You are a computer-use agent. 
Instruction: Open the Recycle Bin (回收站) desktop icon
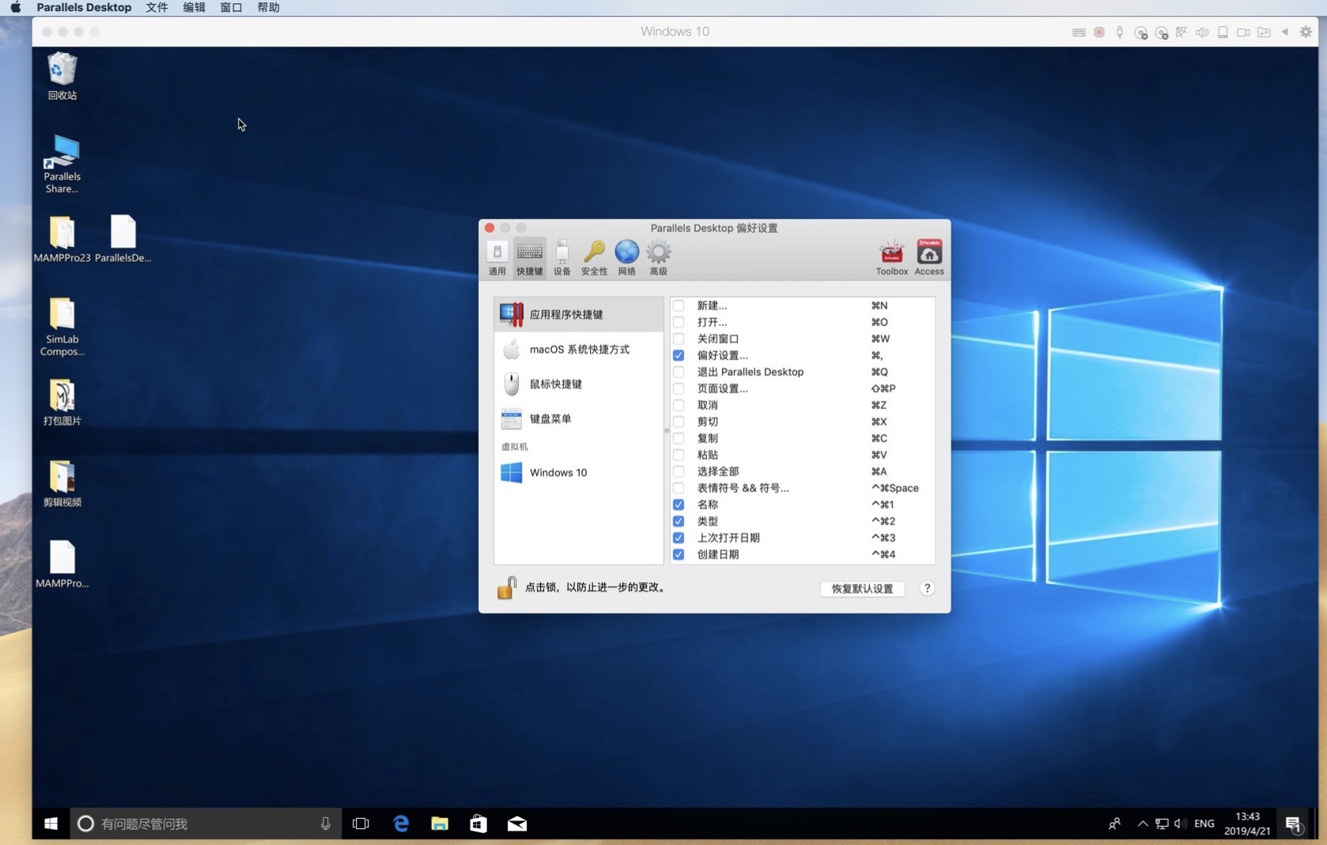click(62, 76)
